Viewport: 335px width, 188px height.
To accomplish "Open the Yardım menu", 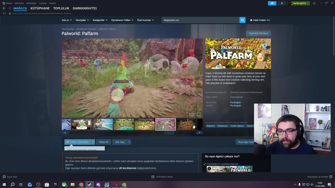I will tap(52, 3).
